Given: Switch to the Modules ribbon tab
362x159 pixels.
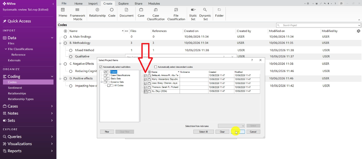Looking at the screenshot, I should [x=154, y=4].
